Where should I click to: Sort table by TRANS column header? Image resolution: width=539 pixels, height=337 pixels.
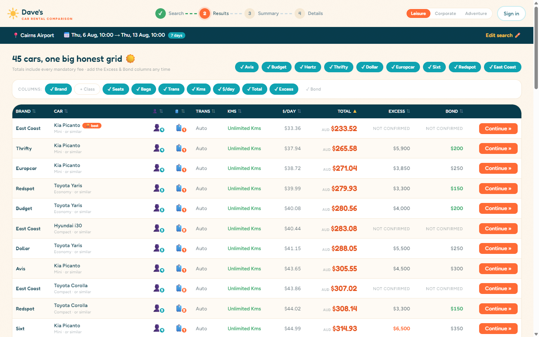[205, 111]
